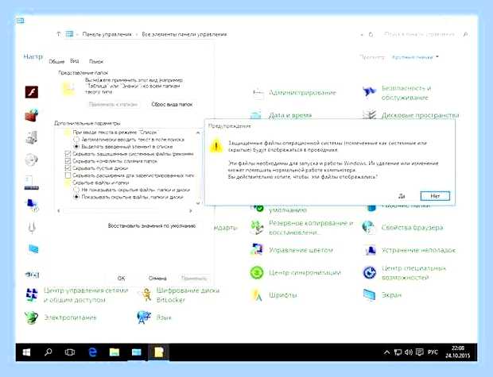Open the action center notification icon
Viewport: 493px width, 377px height.
[419, 352]
